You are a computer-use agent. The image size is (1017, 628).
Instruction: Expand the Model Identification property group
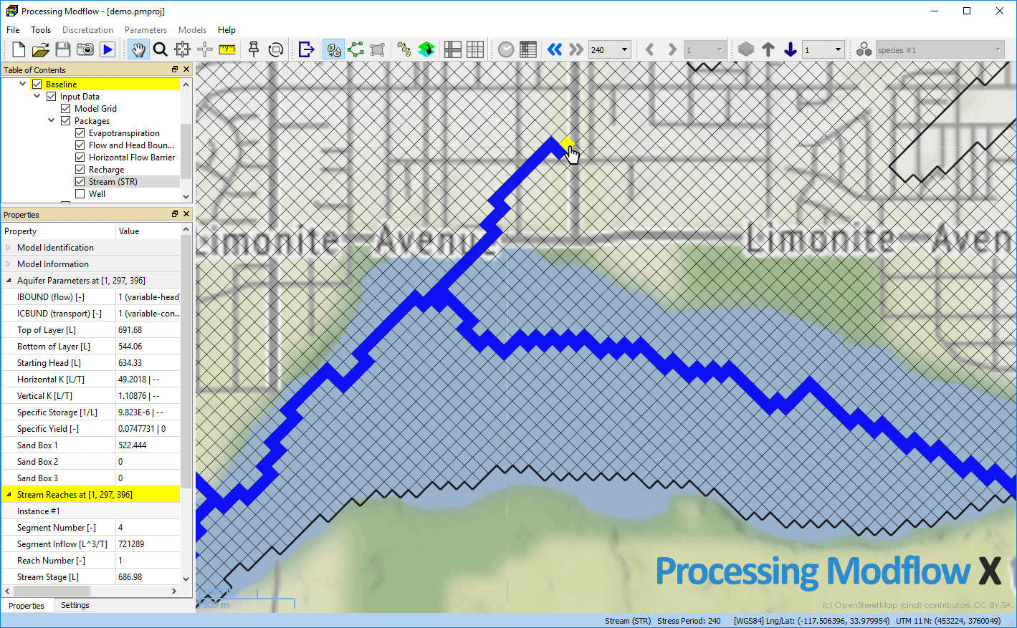click(9, 248)
